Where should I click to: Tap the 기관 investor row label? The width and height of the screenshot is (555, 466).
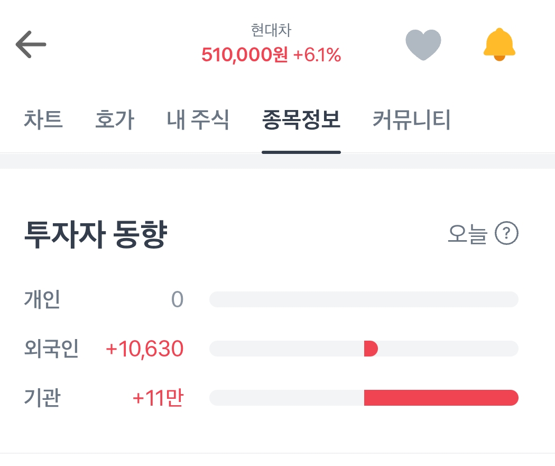[42, 398]
